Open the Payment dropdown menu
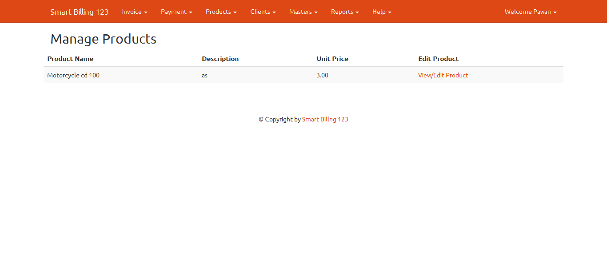Viewport: 607px width, 266px height. click(x=176, y=12)
